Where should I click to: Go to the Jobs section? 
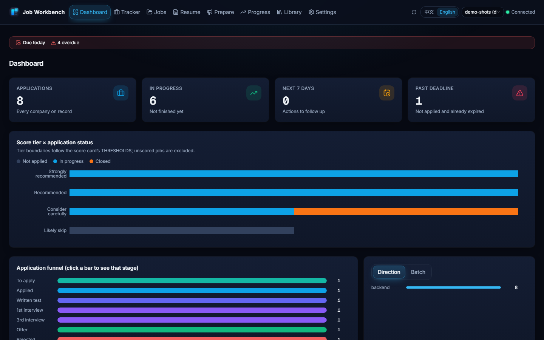[x=156, y=12]
